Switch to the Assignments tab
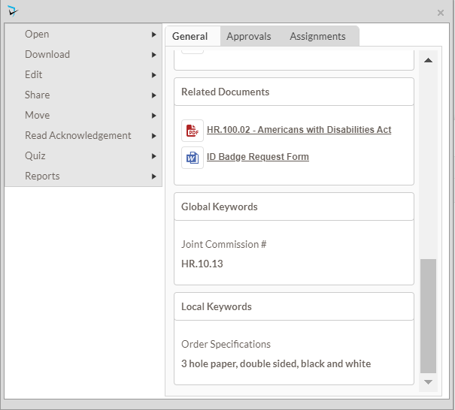 click(317, 36)
